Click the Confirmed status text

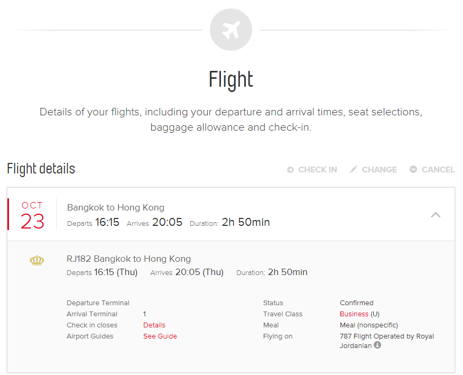pyautogui.click(x=357, y=303)
